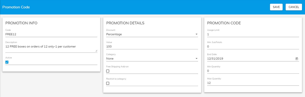Open the Category dropdown arrow
This screenshot has width=305, height=97.
click(x=196, y=59)
